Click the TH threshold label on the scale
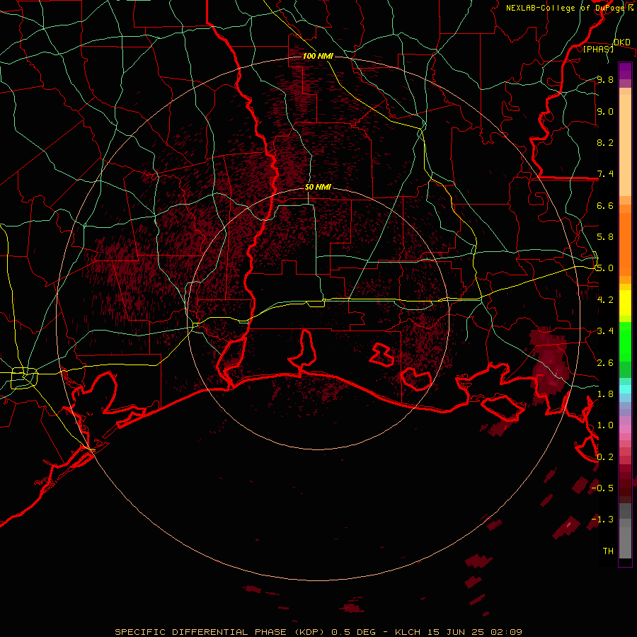 tap(608, 551)
